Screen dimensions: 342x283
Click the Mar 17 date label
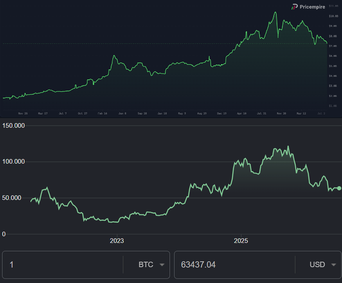(43, 113)
